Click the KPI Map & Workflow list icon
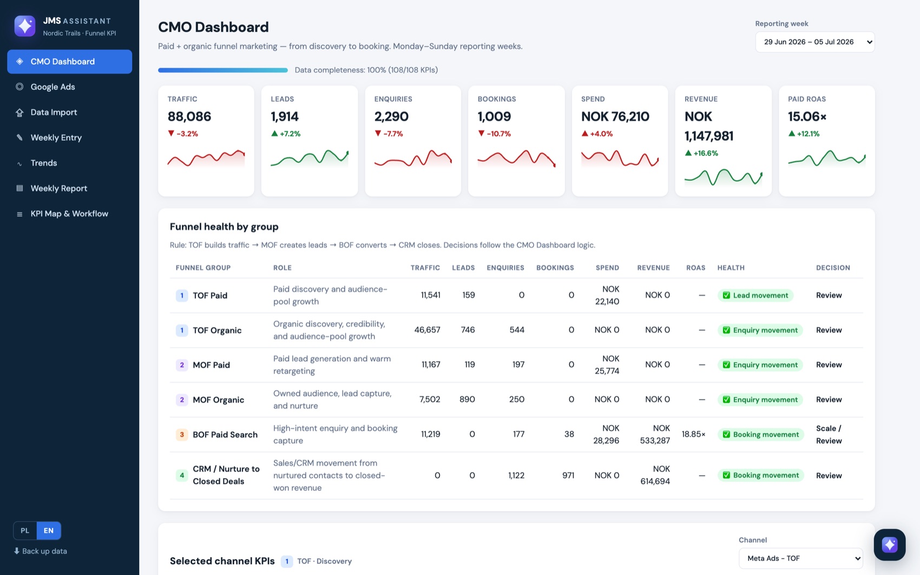This screenshot has height=575, width=920. click(19, 214)
